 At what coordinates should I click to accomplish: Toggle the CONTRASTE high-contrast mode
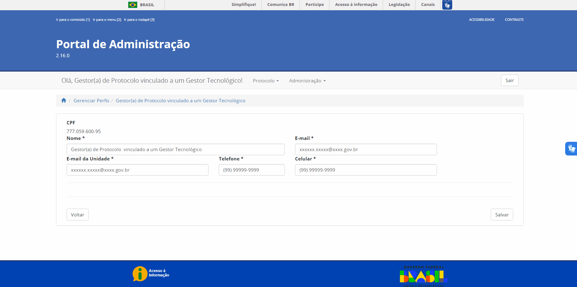(x=514, y=20)
